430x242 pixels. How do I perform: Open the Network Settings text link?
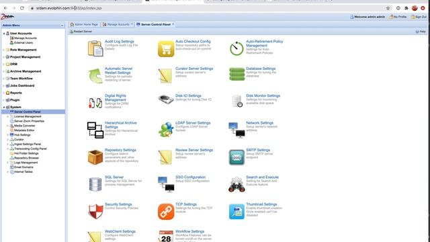click(260, 123)
